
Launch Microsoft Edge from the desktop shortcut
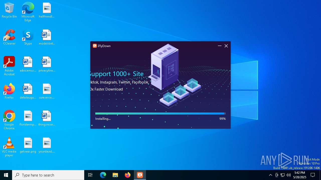tap(28, 12)
